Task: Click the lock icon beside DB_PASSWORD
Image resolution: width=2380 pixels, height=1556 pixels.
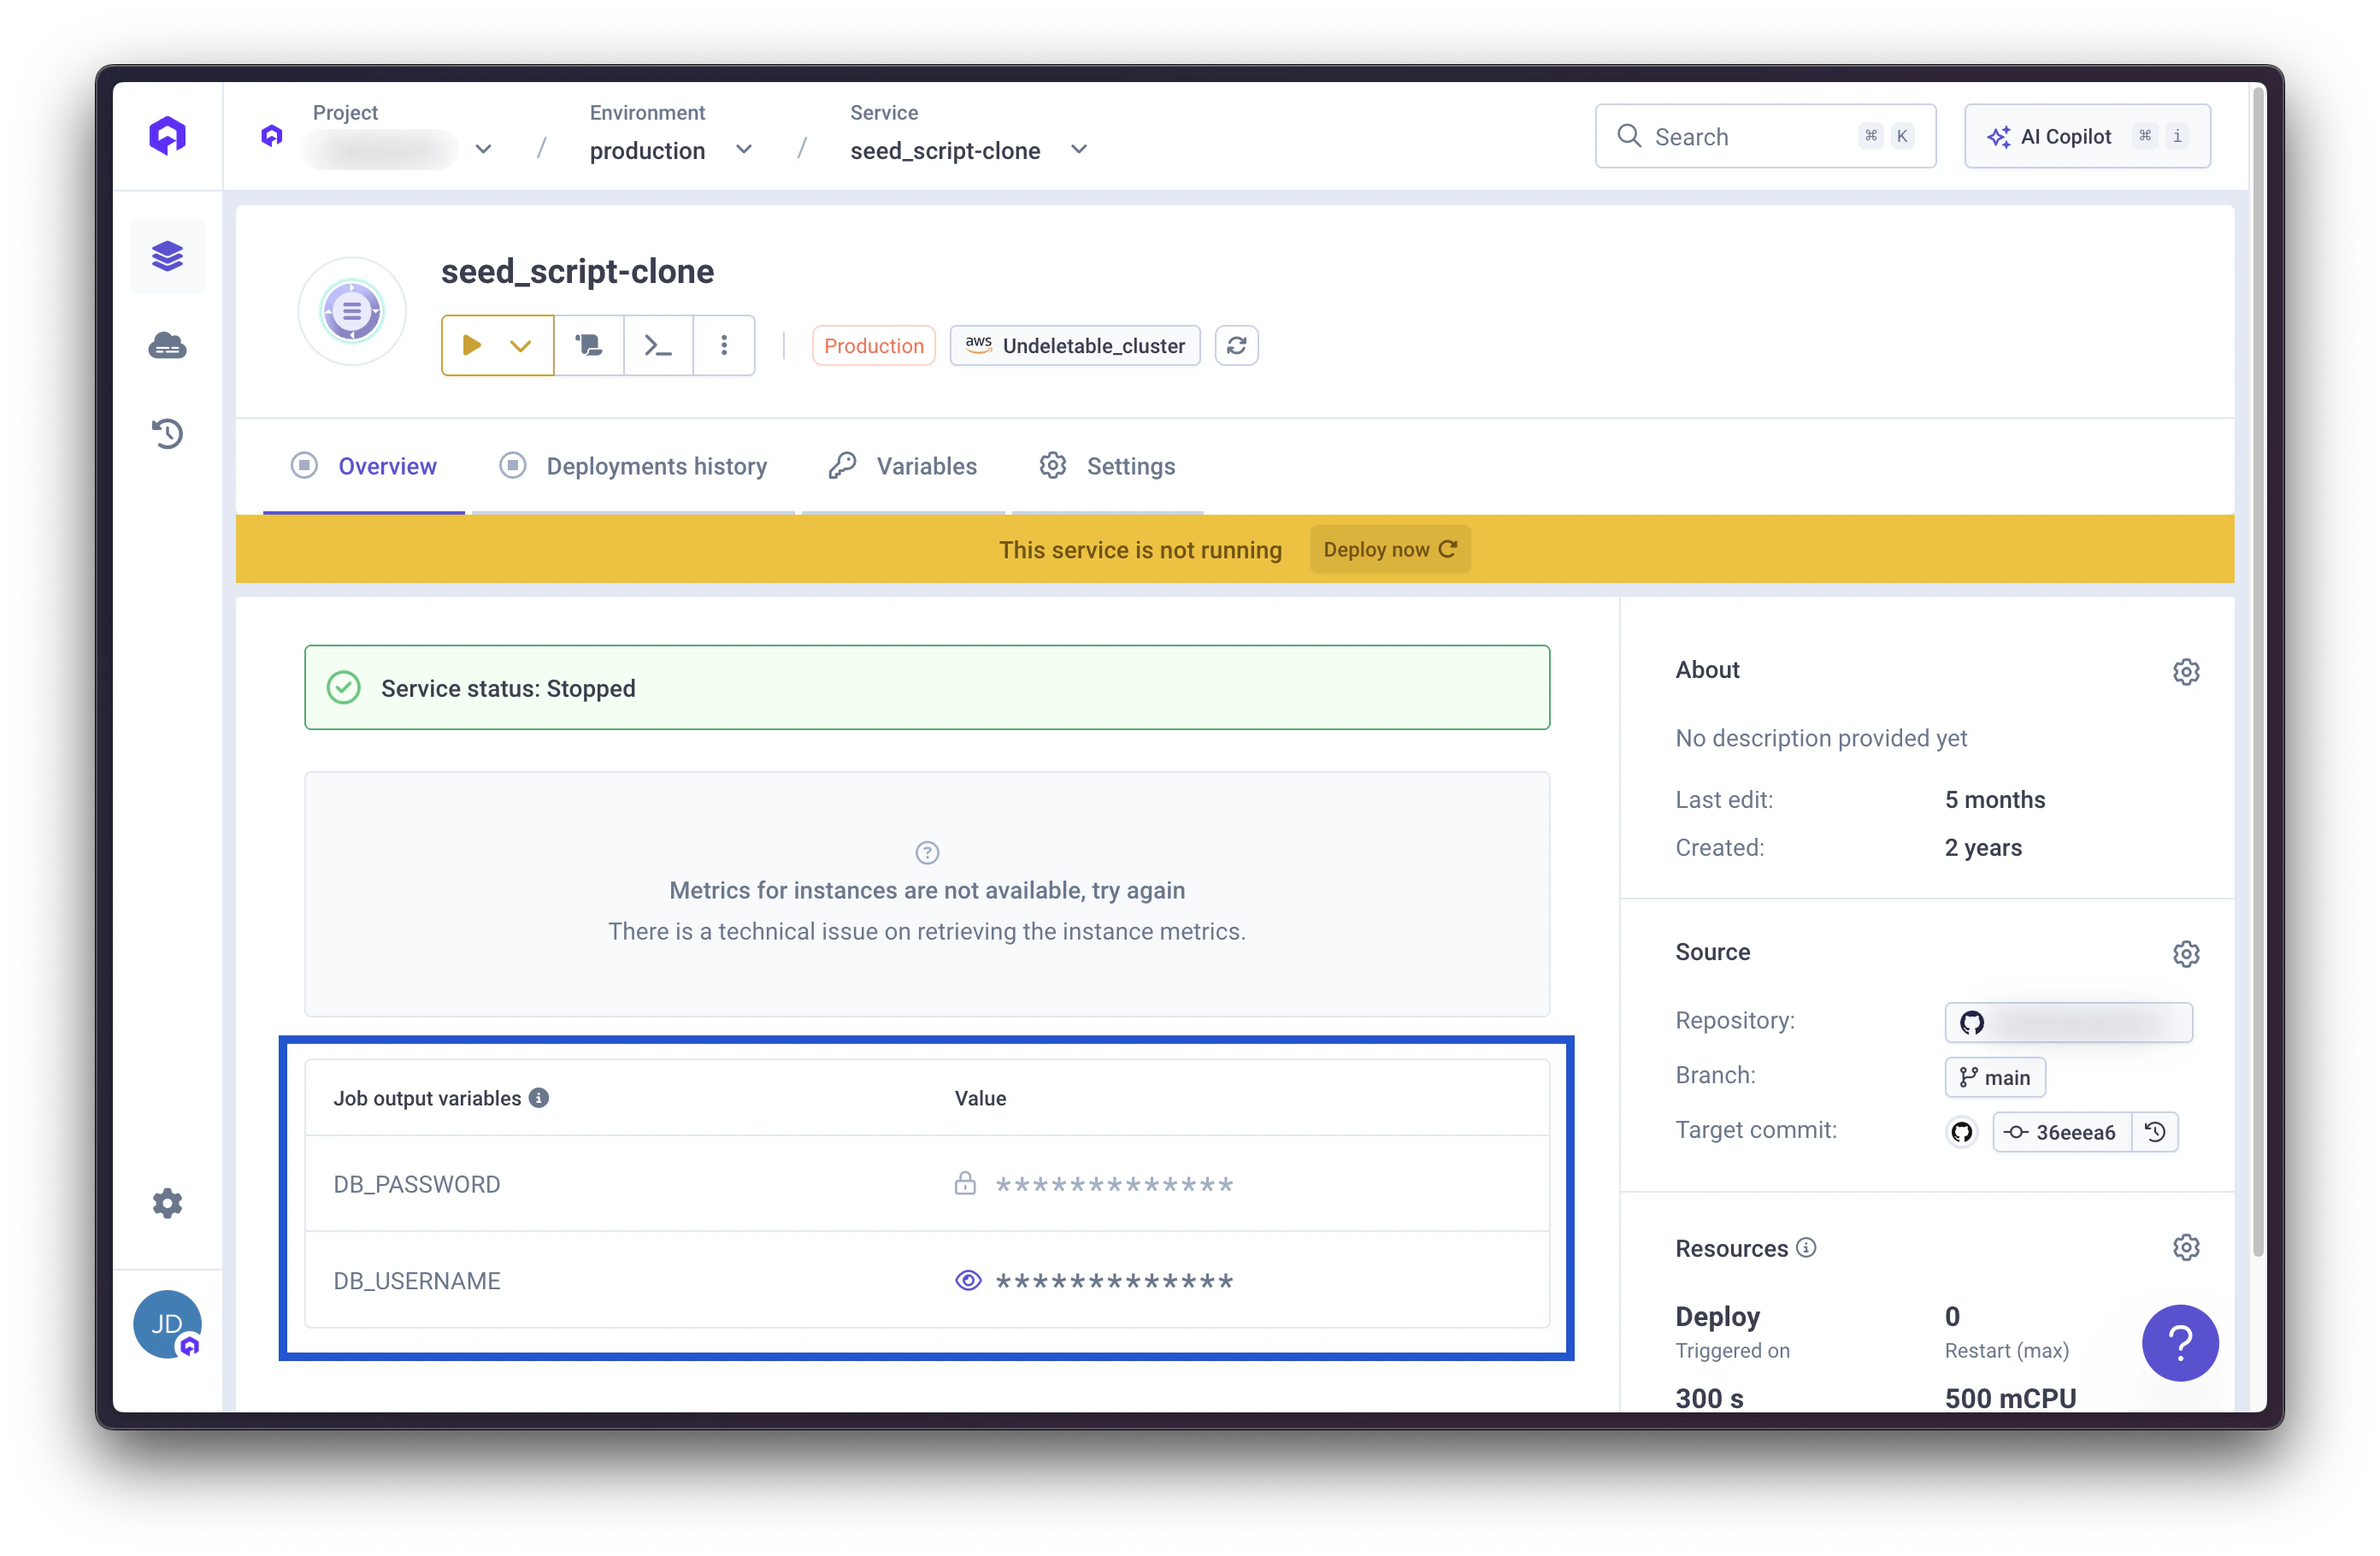Action: [965, 1184]
